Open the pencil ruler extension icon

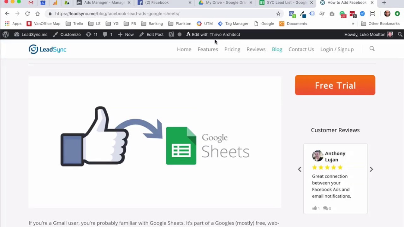[322, 14]
